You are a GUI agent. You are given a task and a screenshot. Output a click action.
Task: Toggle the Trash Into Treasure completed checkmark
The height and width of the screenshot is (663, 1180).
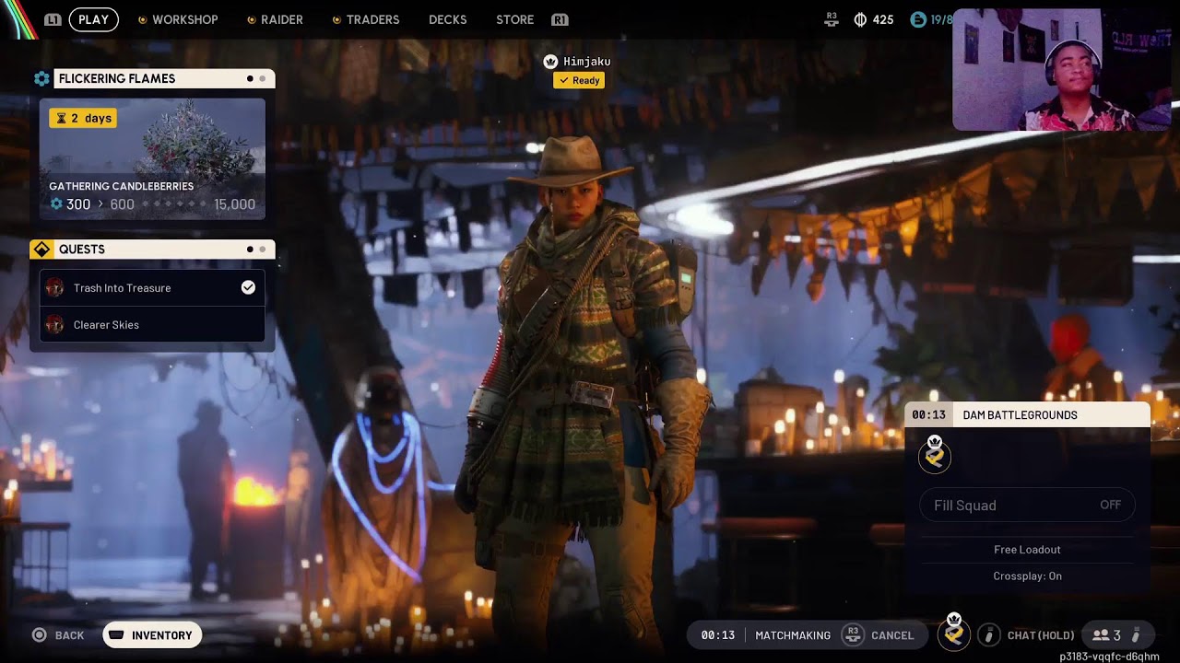pyautogui.click(x=248, y=288)
